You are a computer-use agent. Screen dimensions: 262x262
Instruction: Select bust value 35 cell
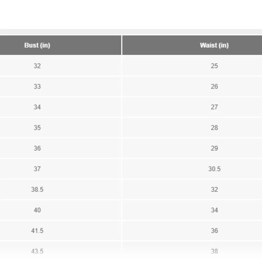tap(61, 128)
